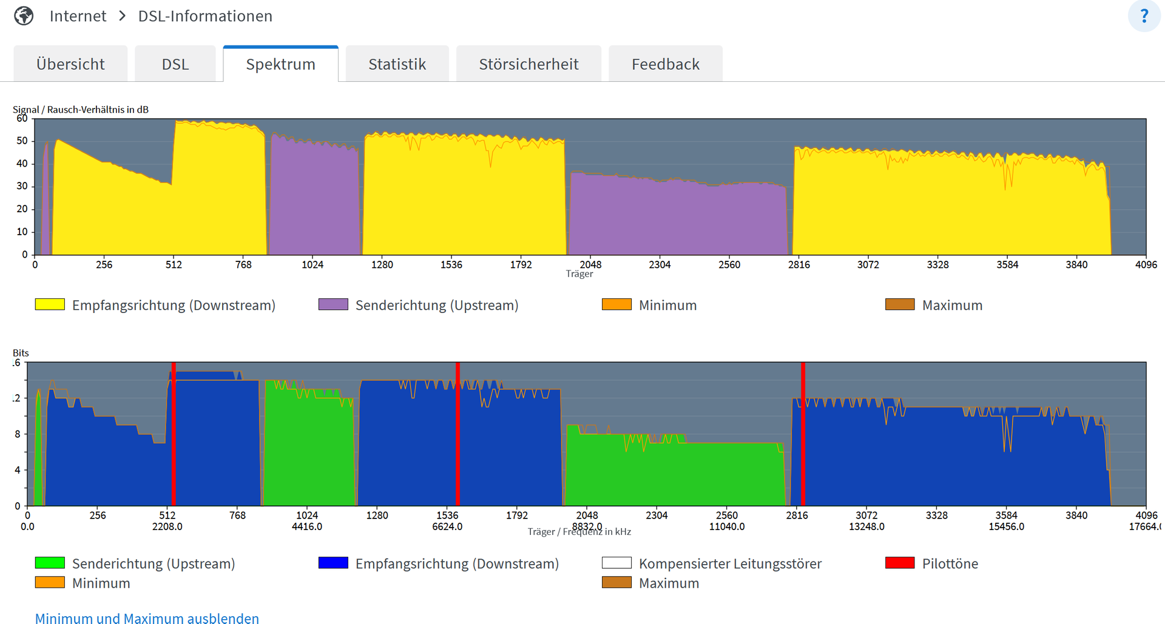1165x624 pixels.
Task: Switch to the DSL tab
Action: pyautogui.click(x=175, y=64)
